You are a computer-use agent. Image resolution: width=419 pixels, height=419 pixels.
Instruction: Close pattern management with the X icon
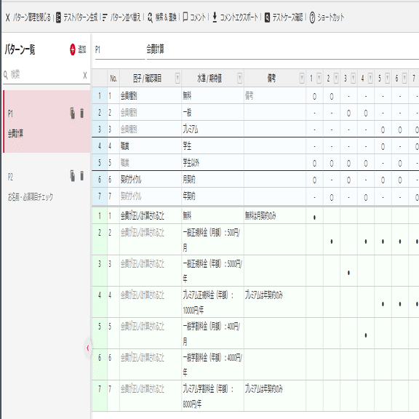click(x=7, y=17)
